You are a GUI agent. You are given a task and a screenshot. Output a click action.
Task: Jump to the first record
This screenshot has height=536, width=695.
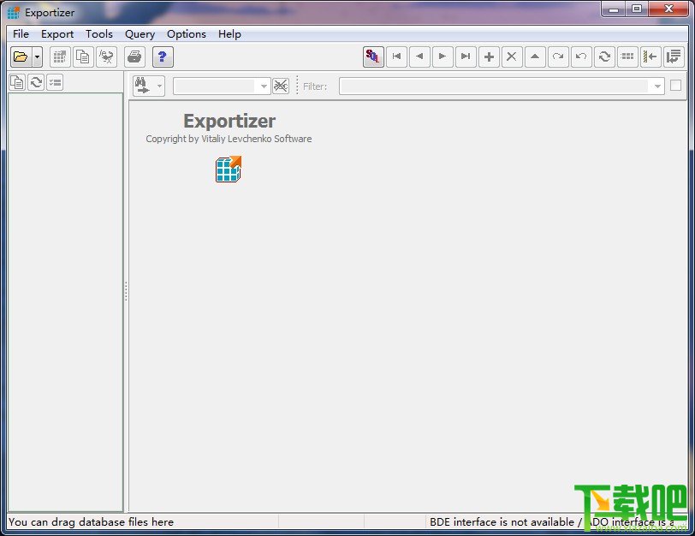click(x=397, y=57)
